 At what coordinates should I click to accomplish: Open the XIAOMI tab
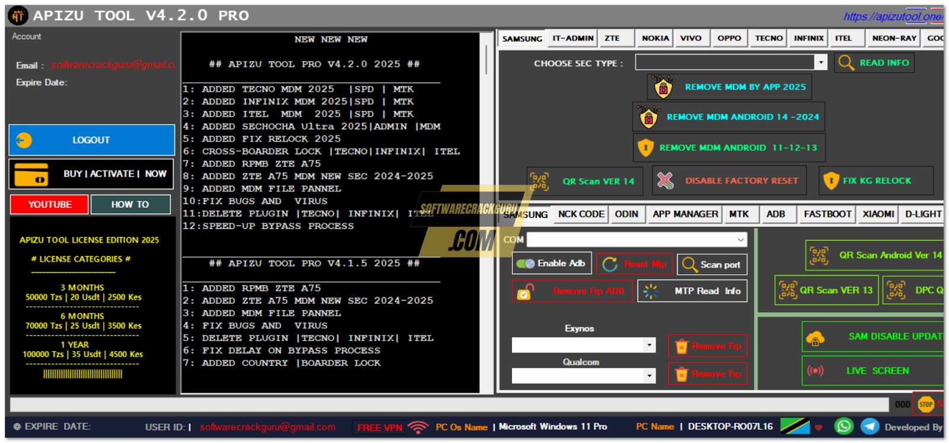coord(878,214)
